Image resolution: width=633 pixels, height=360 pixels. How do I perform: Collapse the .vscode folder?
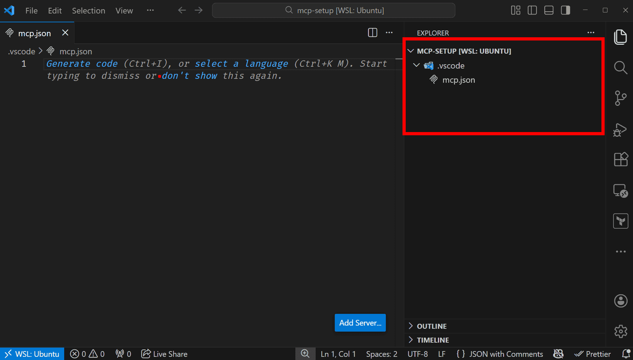[417, 65]
